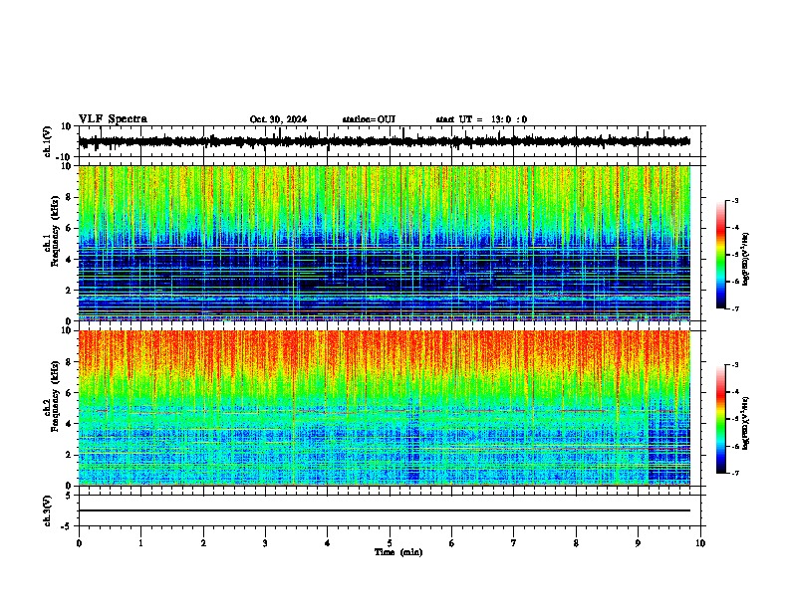Screen dimensions: 789x609
Task: Click the "-3" label on ch.1 color scale
Action: (x=735, y=200)
